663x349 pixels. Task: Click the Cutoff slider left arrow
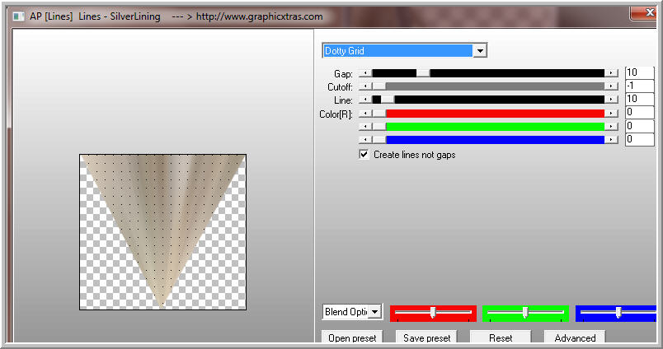point(365,86)
